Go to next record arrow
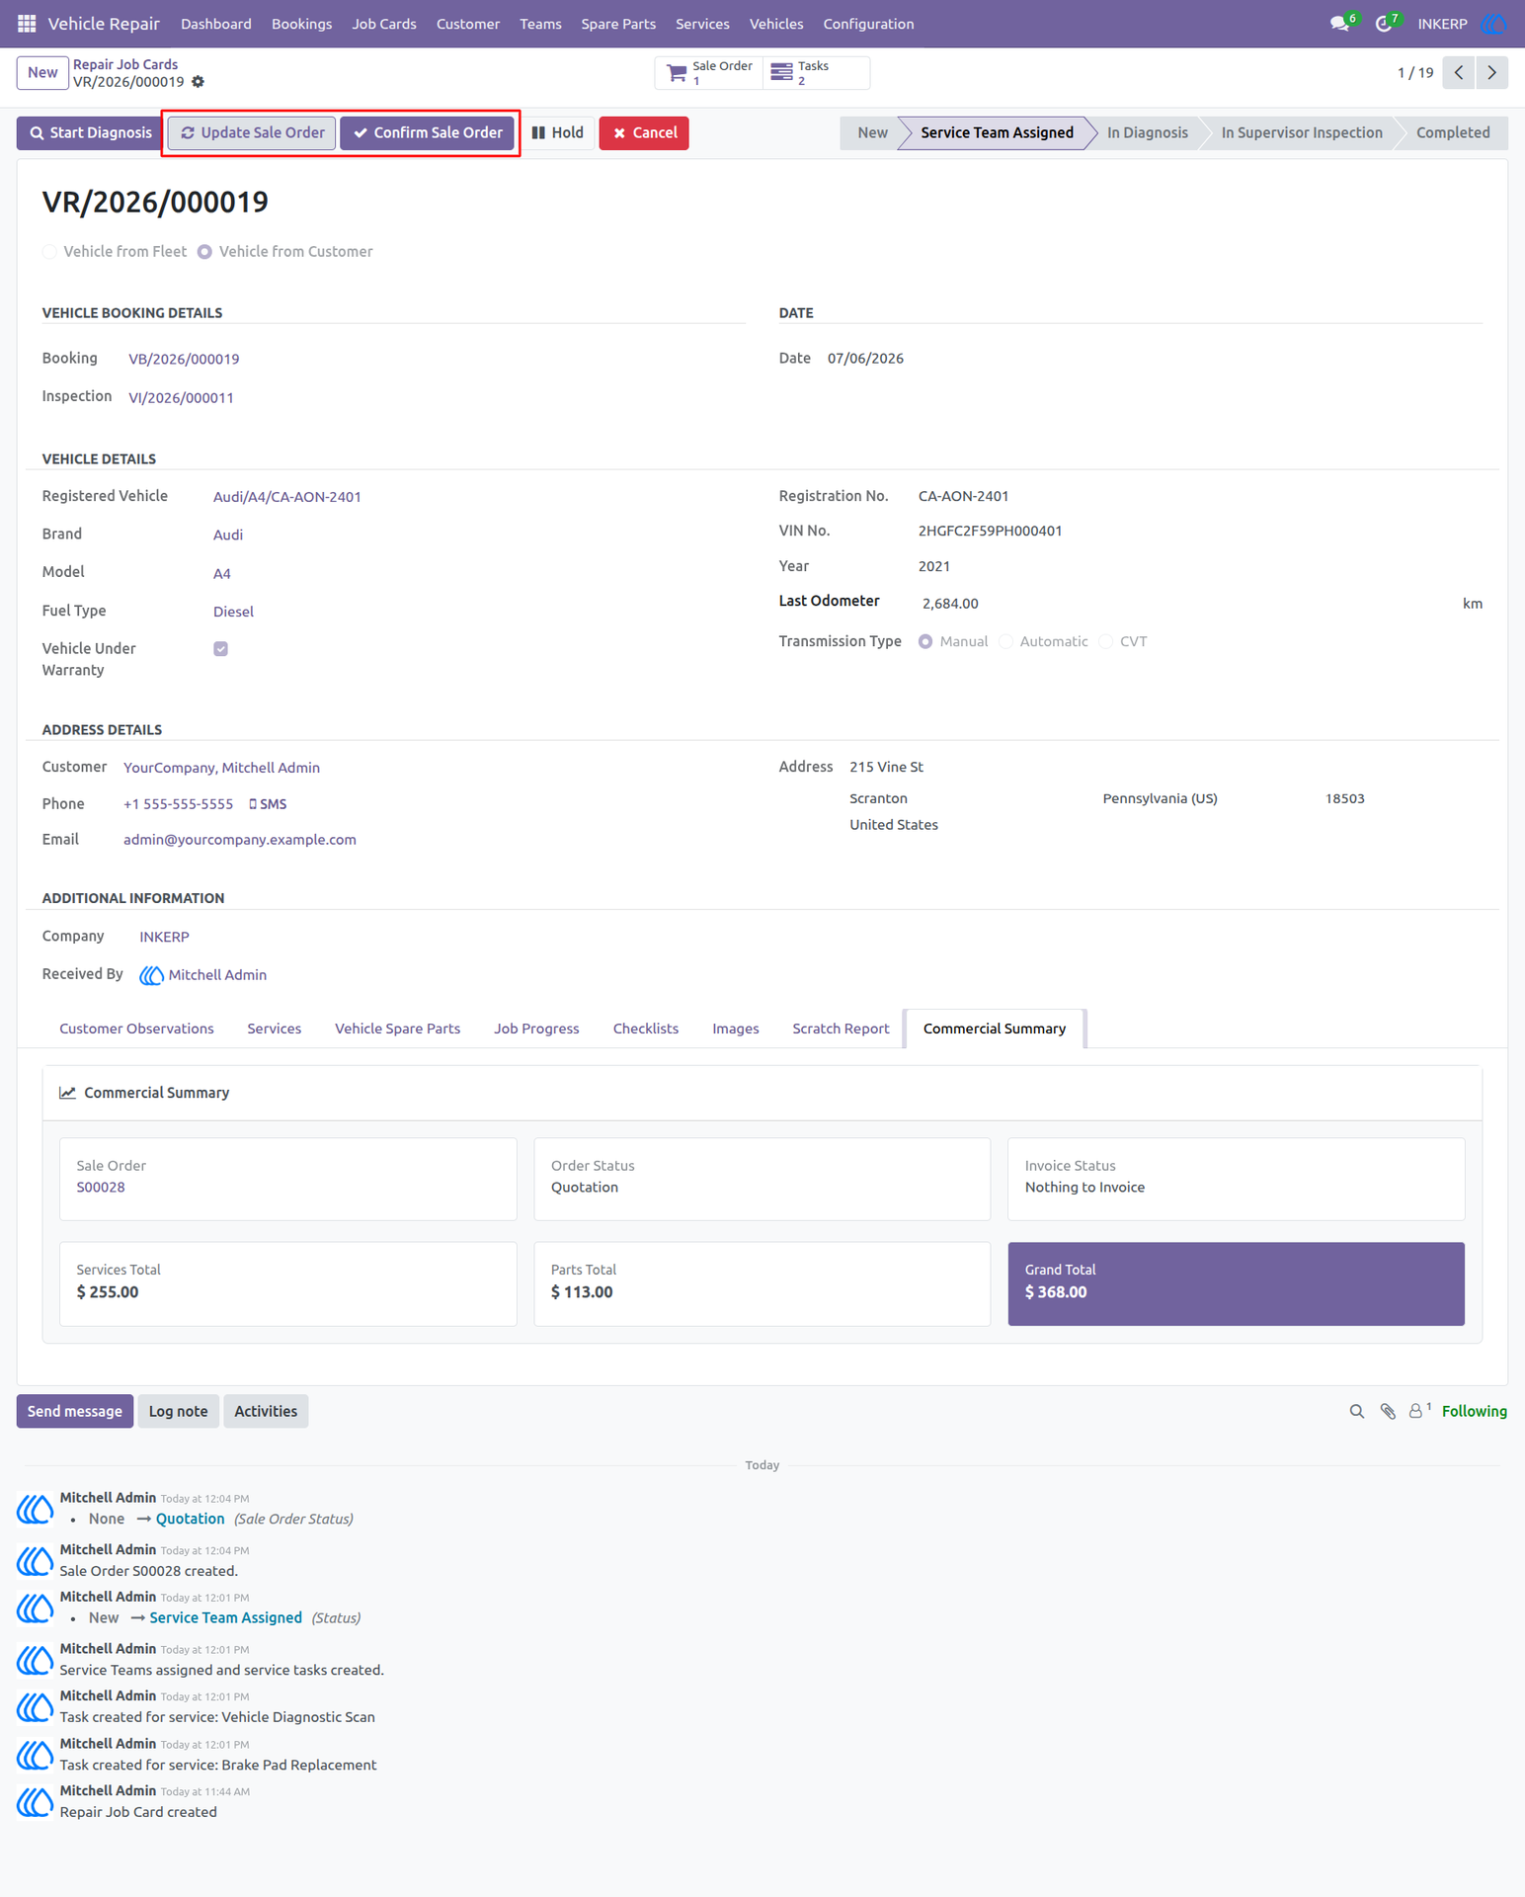1525x1897 pixels. tap(1491, 73)
